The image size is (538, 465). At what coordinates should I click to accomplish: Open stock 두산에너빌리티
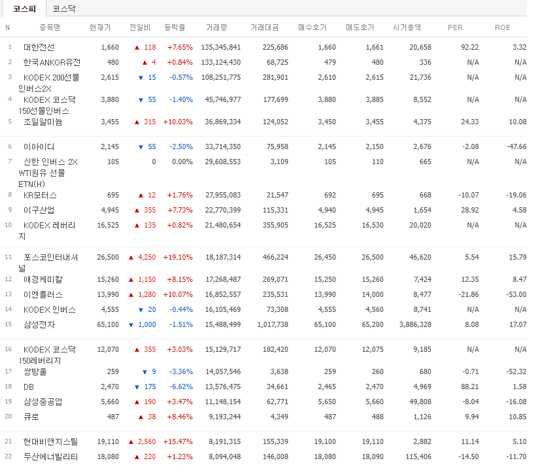tap(51, 457)
